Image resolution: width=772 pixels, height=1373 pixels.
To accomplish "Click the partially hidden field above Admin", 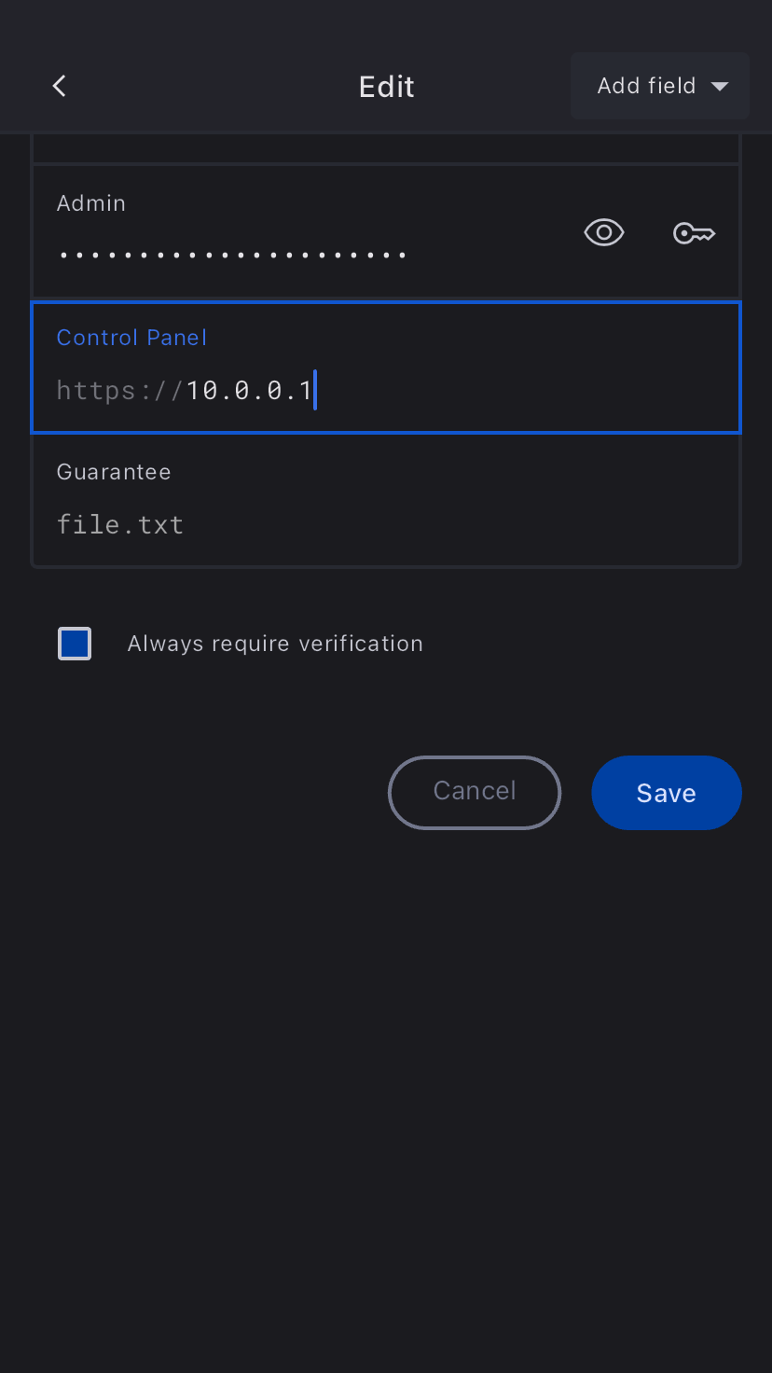I will 386,149.
